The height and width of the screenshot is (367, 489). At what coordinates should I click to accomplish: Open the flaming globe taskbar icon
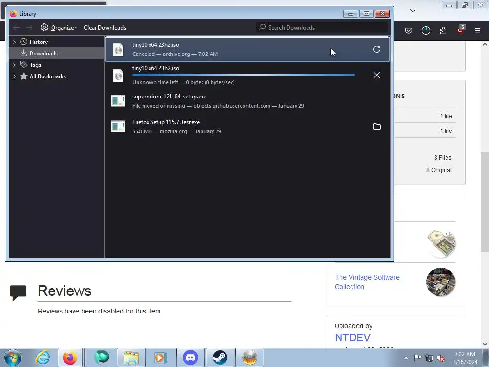(x=249, y=357)
